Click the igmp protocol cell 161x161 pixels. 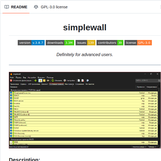[x=142, y=98]
